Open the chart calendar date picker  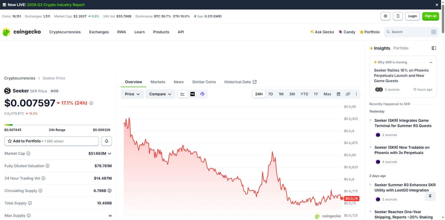(x=338, y=94)
